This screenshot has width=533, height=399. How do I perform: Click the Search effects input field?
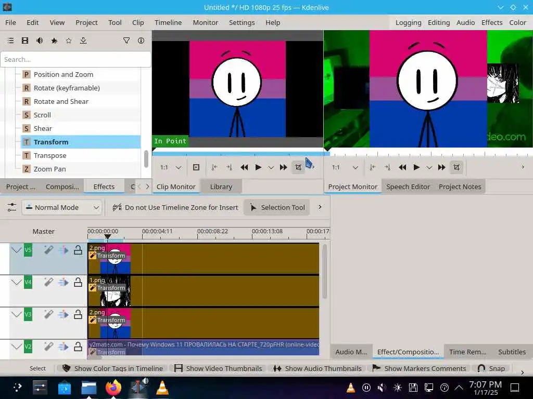point(76,59)
